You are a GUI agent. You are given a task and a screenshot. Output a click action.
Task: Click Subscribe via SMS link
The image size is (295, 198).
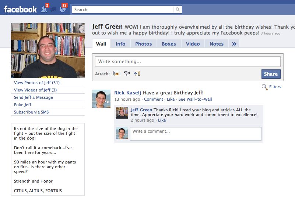point(31,112)
